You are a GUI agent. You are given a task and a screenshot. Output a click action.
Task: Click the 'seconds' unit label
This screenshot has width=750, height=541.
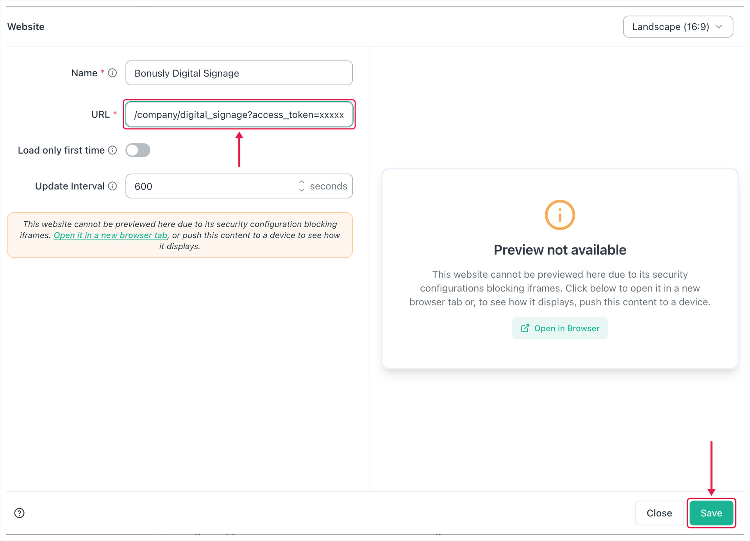click(x=329, y=186)
